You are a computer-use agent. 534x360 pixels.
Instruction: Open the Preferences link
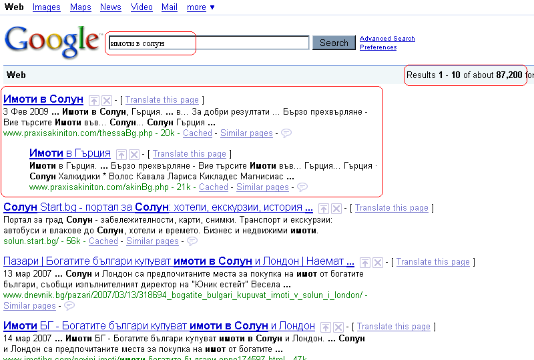[x=378, y=47]
